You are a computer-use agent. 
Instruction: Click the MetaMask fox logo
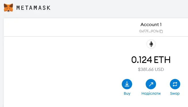8,8
